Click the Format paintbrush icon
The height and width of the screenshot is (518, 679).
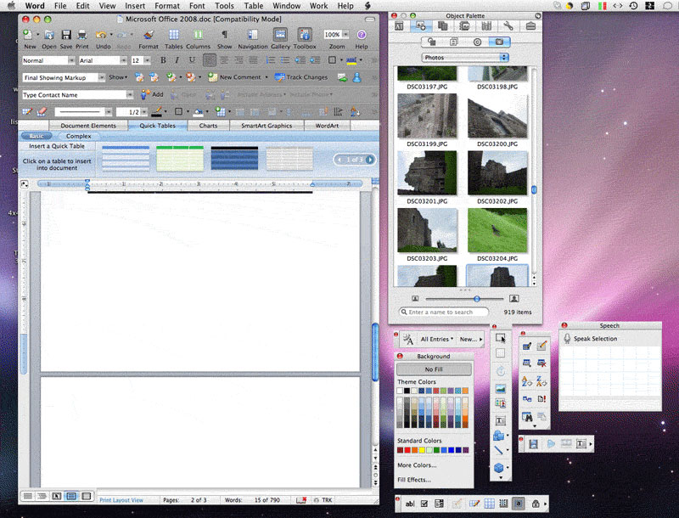tap(149, 35)
